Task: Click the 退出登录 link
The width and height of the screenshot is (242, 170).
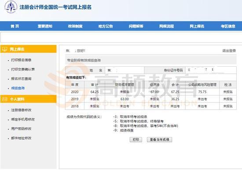Action: tap(229, 51)
